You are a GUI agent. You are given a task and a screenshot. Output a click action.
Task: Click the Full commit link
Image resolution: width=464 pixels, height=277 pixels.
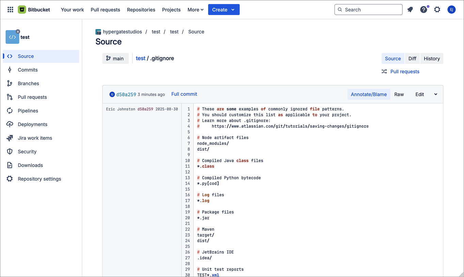184,94
